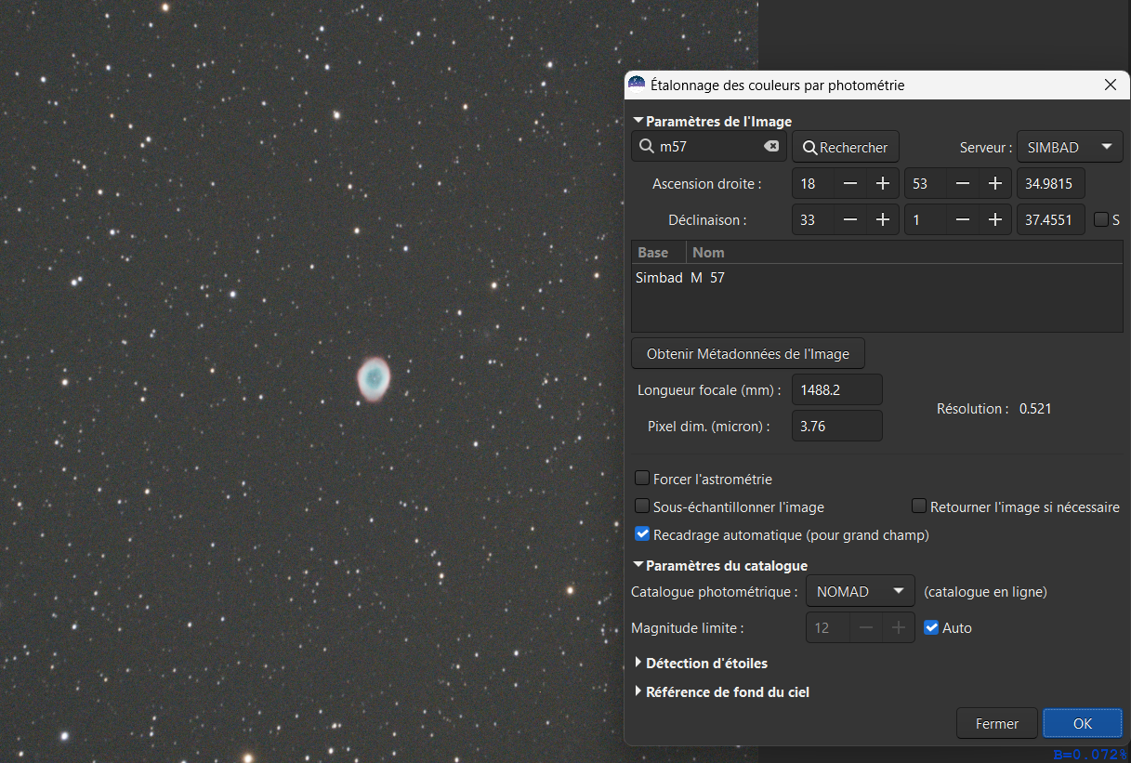
Task: Increase declination minutes value
Action: (x=995, y=220)
